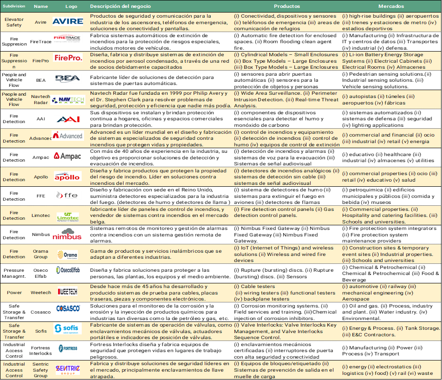442x380 pixels.
Task: Click the Nimbus name cell
Action: click(x=41, y=235)
